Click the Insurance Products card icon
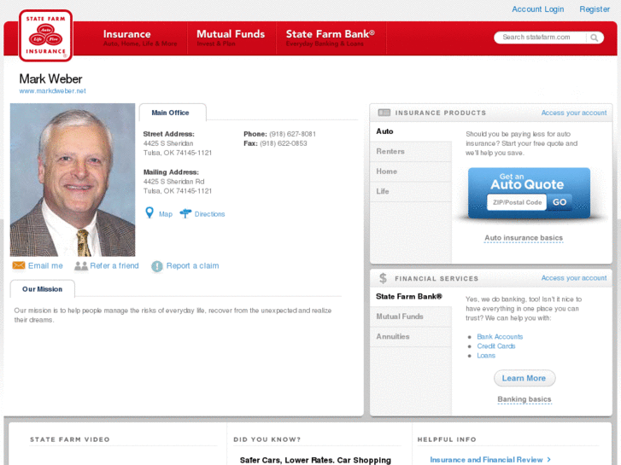The height and width of the screenshot is (465, 621). point(384,113)
